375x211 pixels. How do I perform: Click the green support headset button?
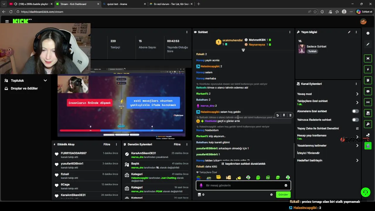tap(365, 192)
